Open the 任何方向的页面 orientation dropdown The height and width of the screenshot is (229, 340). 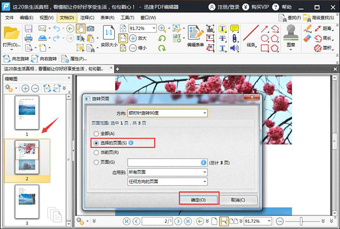coord(167,181)
